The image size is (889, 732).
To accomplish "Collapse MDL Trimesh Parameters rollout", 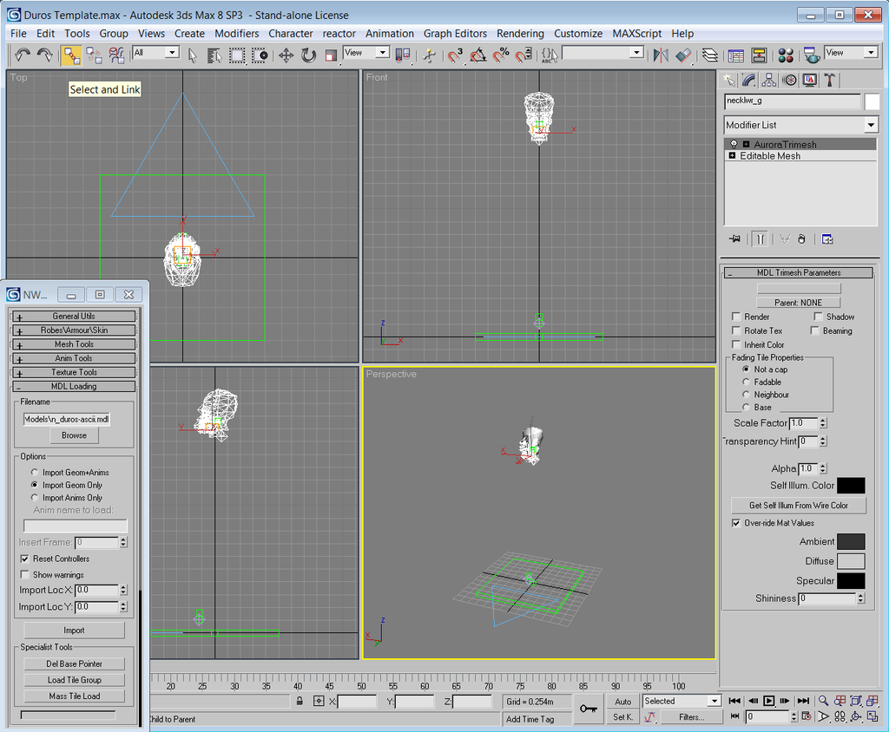I will tap(799, 272).
